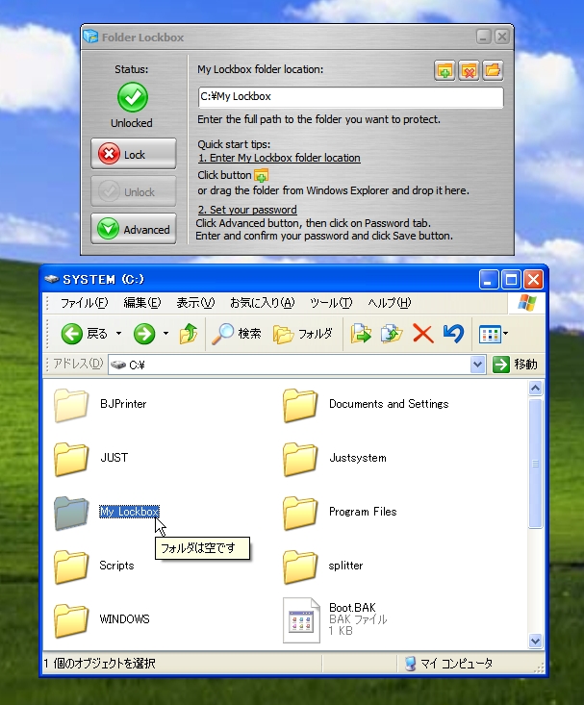
Task: Click the highlighted 'My Lockbox' folder name
Action: (129, 512)
